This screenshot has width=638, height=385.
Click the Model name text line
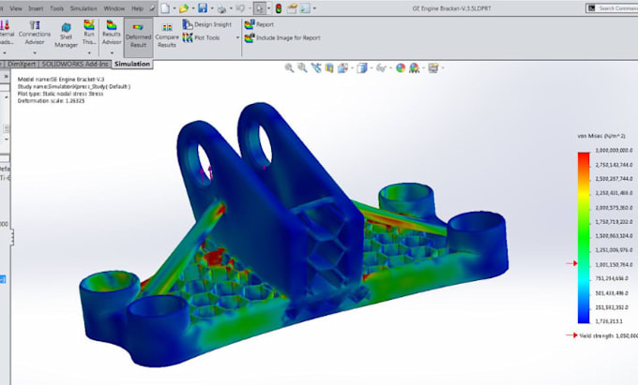click(x=61, y=80)
